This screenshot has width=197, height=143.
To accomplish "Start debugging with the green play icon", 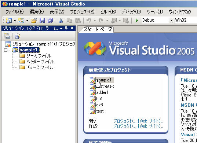I will coord(137,21).
